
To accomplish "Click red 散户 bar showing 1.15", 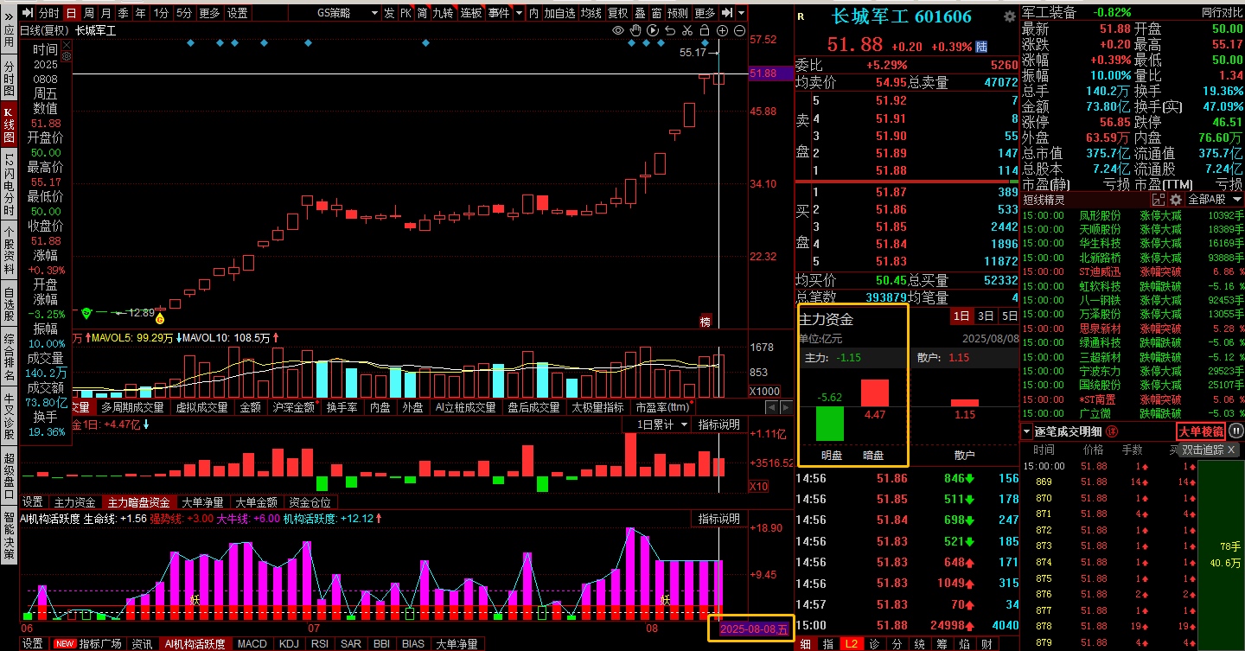I will [x=964, y=403].
